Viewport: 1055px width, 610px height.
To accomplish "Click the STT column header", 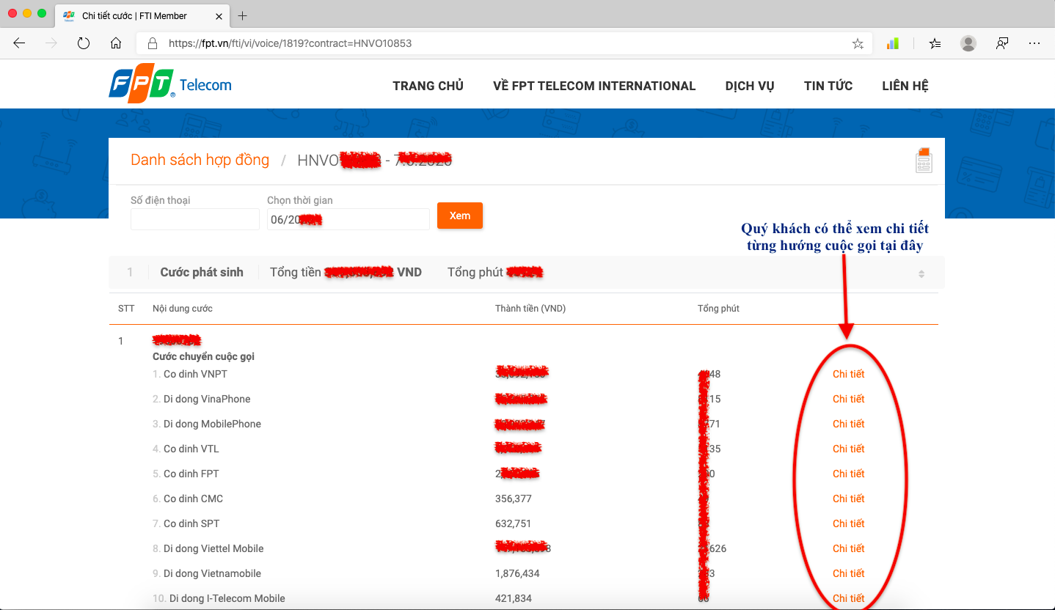I will pyautogui.click(x=126, y=309).
